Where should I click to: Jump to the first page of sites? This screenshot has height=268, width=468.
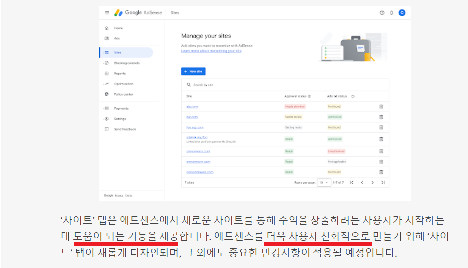[x=352, y=183]
